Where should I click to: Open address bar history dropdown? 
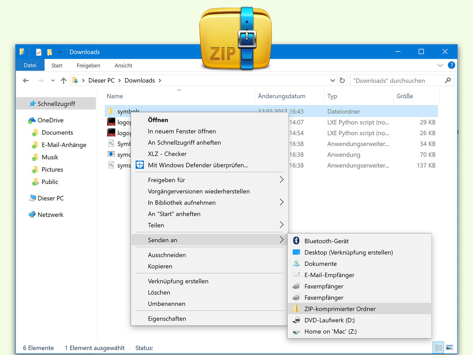tap(333, 80)
